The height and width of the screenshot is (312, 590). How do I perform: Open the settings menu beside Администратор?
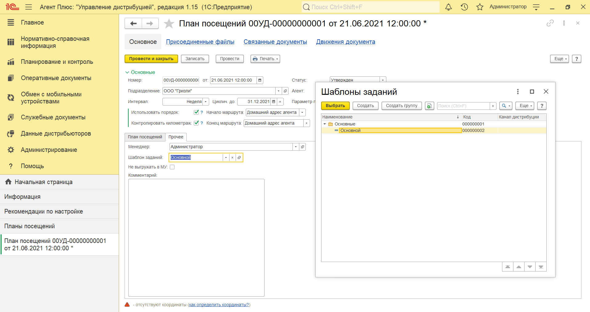click(x=536, y=7)
